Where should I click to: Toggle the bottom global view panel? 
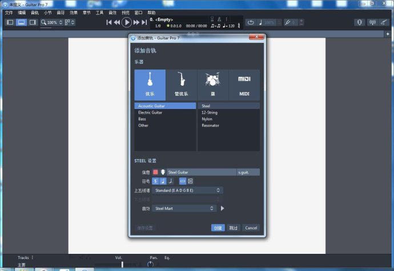coord(21,22)
